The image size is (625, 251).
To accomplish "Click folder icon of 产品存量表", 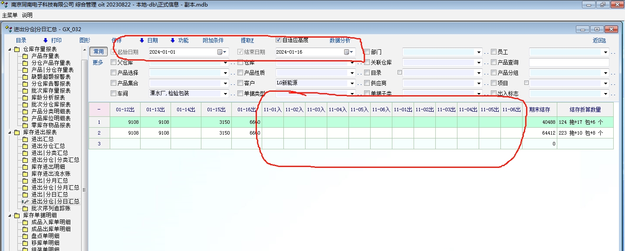I will (25, 56).
